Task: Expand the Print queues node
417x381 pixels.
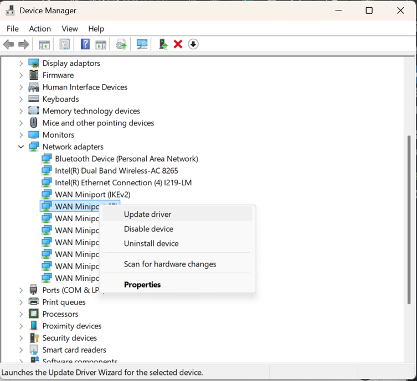Action: (x=21, y=302)
